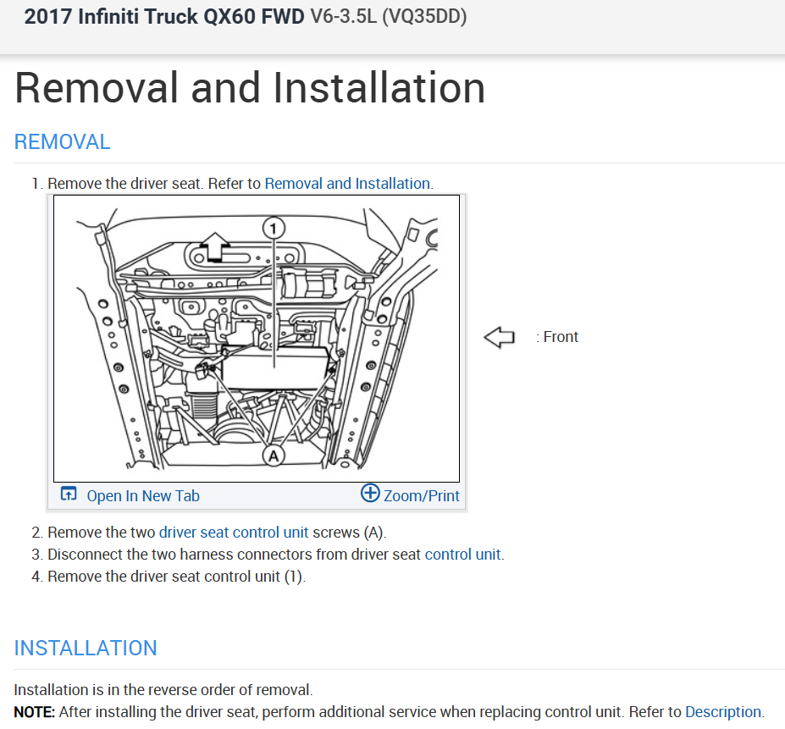Open the 'control unit' link in step 3

(x=462, y=555)
